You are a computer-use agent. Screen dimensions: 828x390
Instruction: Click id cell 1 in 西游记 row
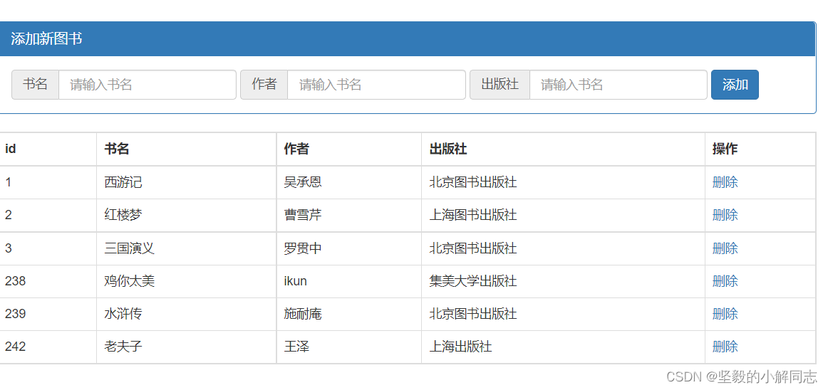[48, 183]
